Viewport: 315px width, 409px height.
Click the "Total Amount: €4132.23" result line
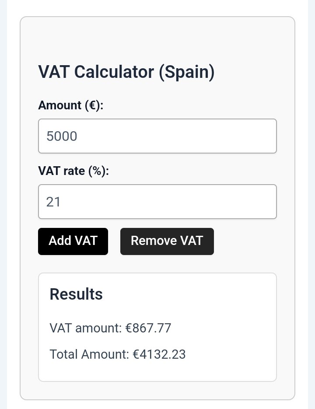coord(118,354)
